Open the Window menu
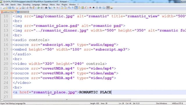 click(x=72, y=5)
